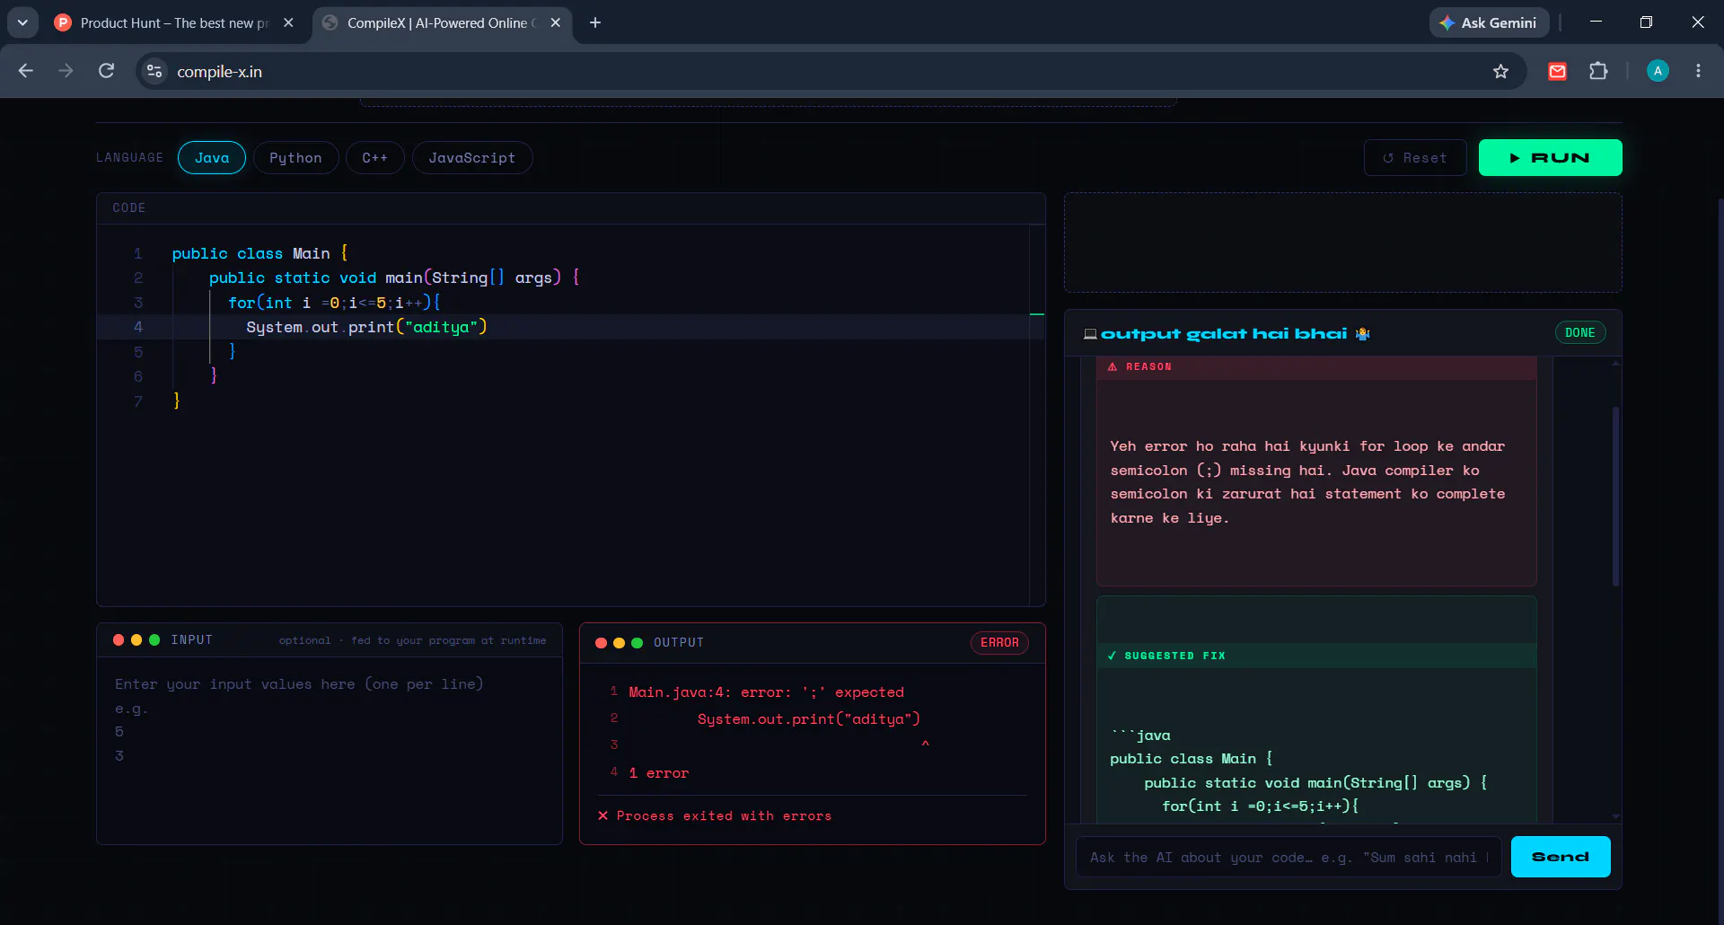This screenshot has height=925, width=1724.
Task: Click the 'output galat hai bhai' heading
Action: [1224, 334]
